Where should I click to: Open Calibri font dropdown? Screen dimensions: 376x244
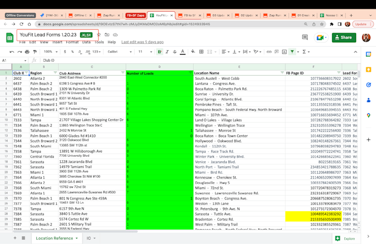tap(120, 52)
